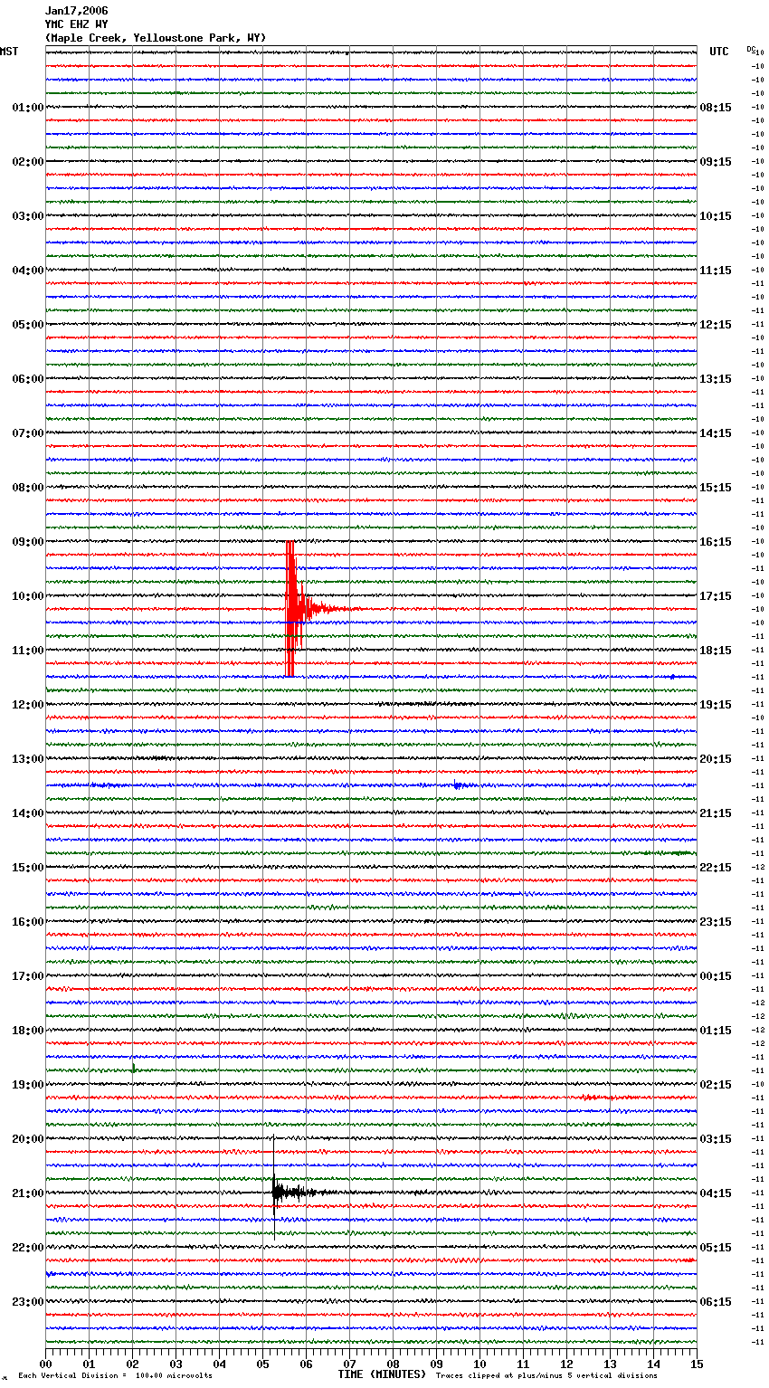Click the 'TIME (MINUTES)' axis title
The image size is (769, 1388).
pyautogui.click(x=382, y=1374)
